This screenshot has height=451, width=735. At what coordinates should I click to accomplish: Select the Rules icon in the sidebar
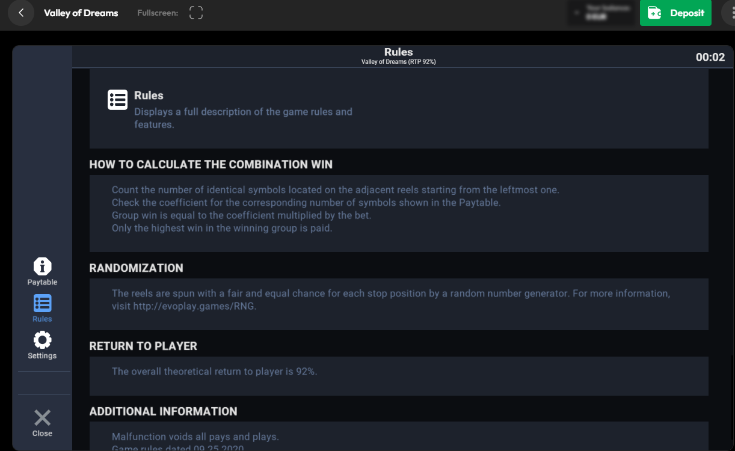coord(42,303)
